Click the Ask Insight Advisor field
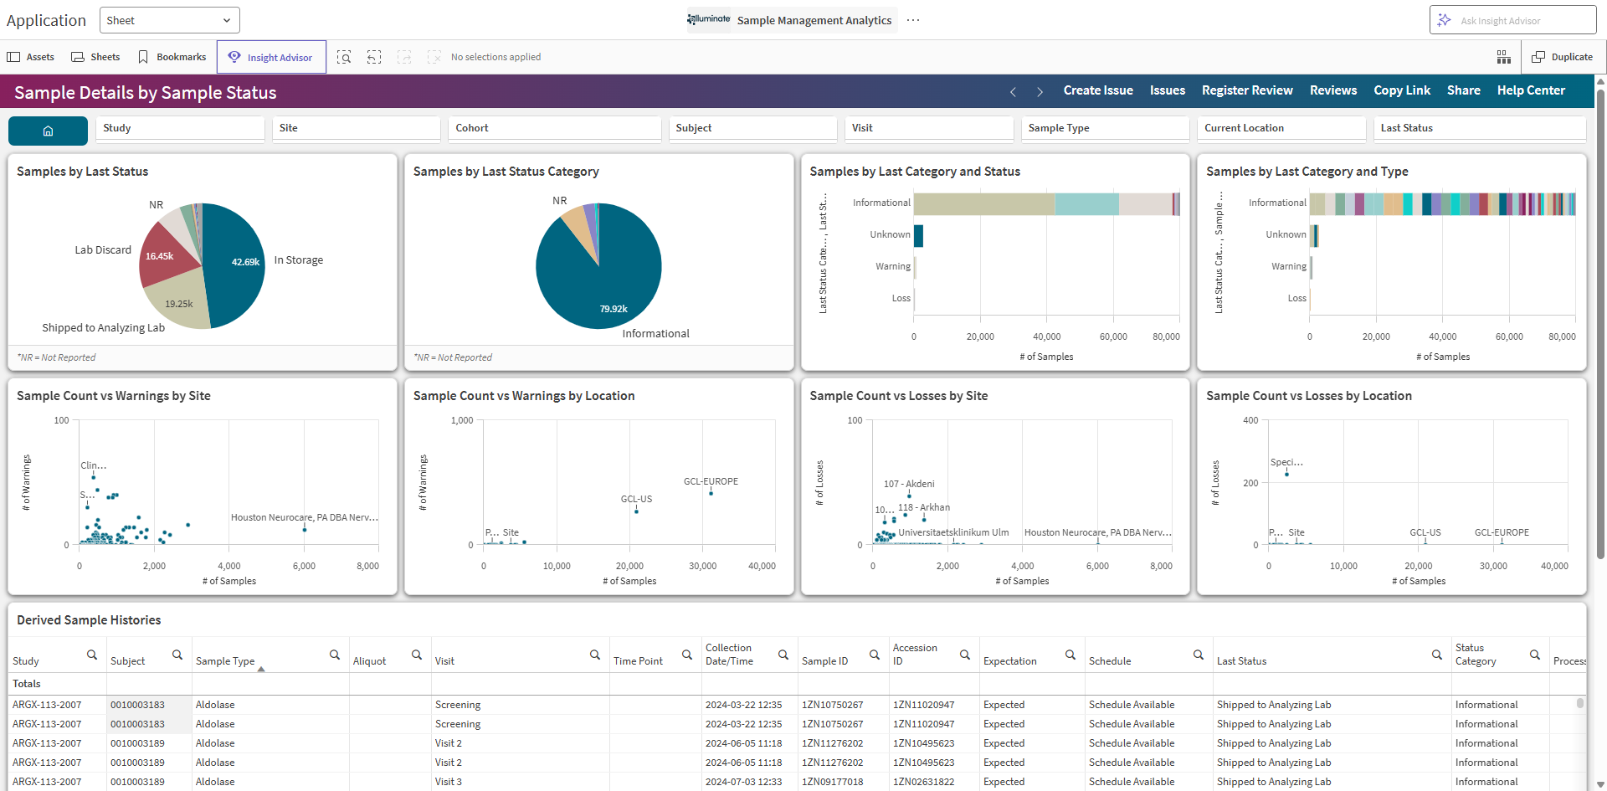The image size is (1607, 791). point(1512,20)
